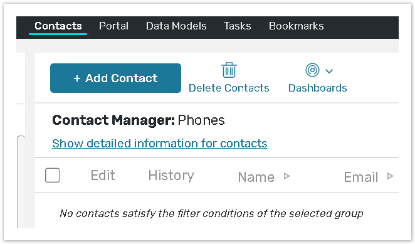Click the plus sign on Add Contact
This screenshot has height=244, width=415.
tap(77, 78)
